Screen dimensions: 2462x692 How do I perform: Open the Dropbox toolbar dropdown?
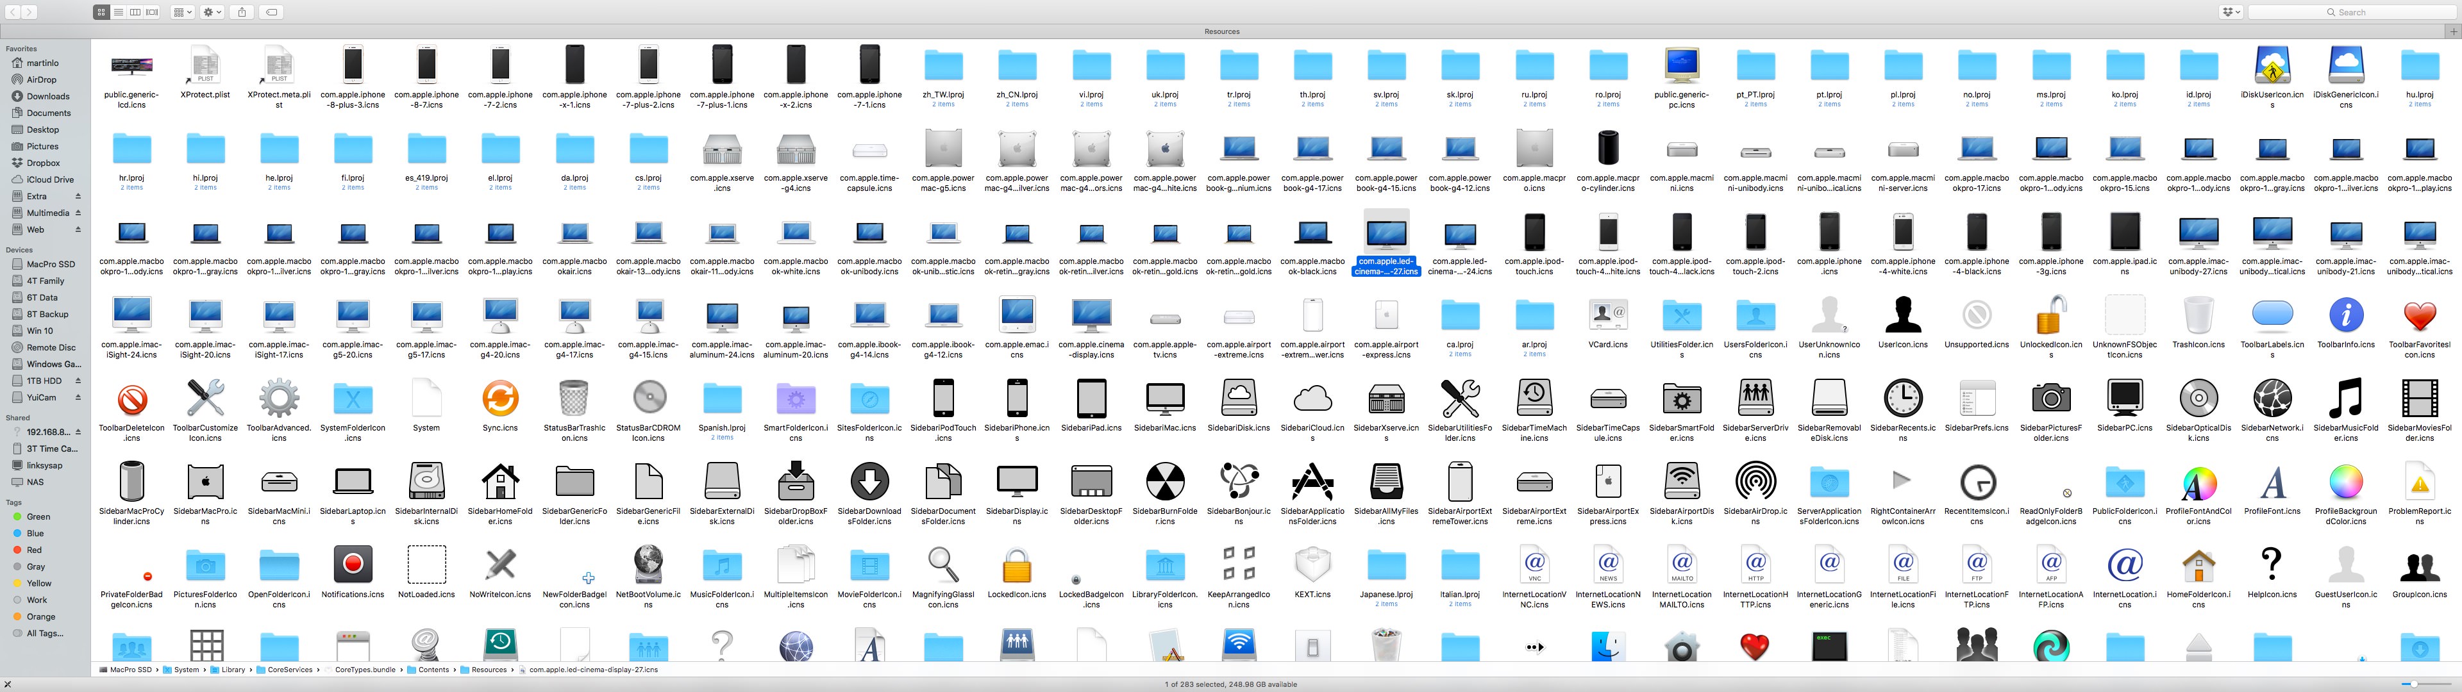point(2232,12)
